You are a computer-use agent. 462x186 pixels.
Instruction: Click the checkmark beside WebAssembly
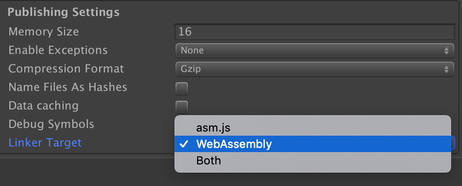(184, 144)
